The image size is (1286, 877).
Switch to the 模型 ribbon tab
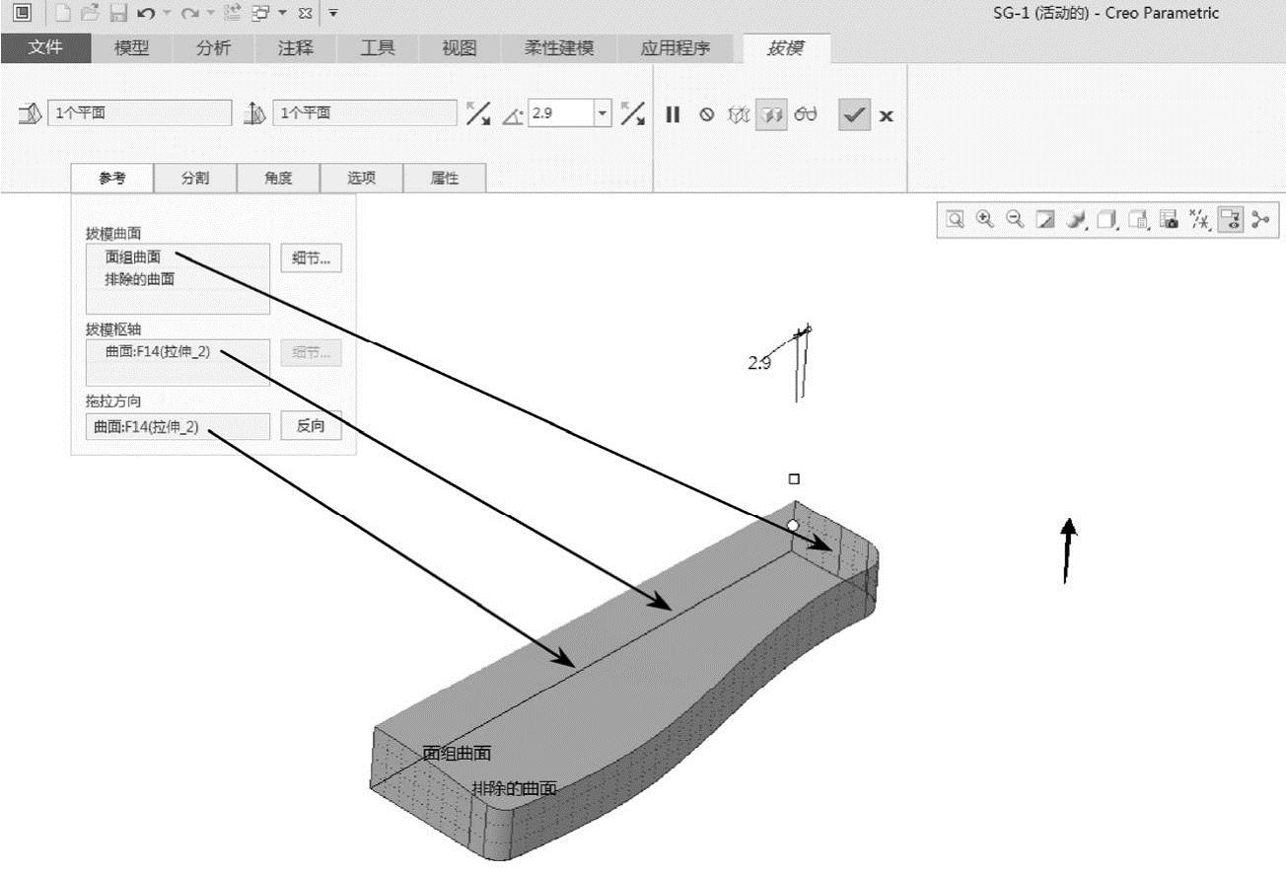(x=132, y=47)
